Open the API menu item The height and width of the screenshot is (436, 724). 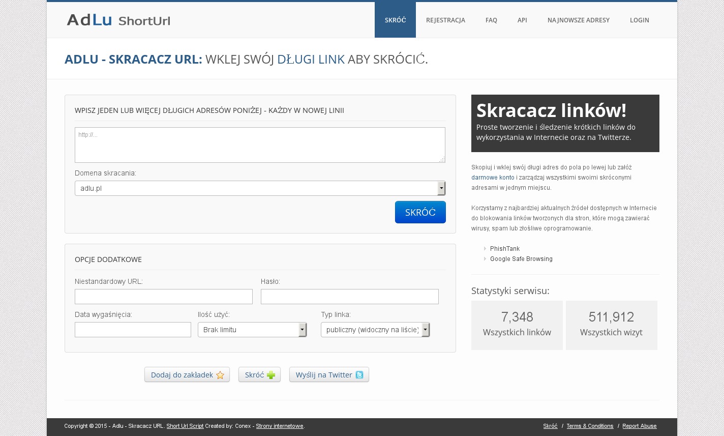click(522, 20)
